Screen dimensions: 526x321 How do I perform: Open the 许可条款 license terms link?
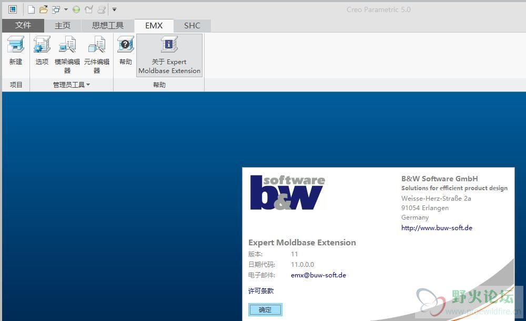(261, 291)
